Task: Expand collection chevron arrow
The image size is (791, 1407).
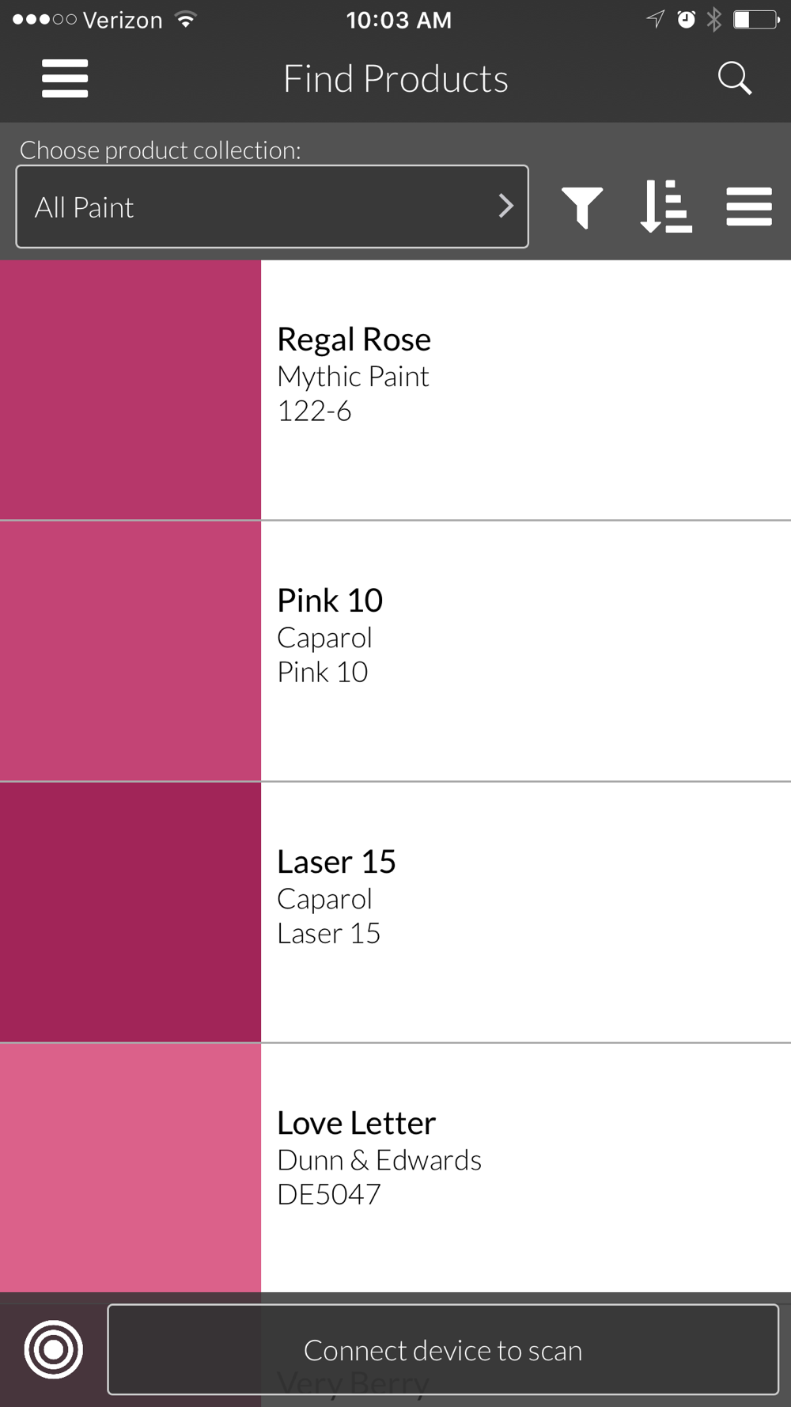Action: coord(506,207)
